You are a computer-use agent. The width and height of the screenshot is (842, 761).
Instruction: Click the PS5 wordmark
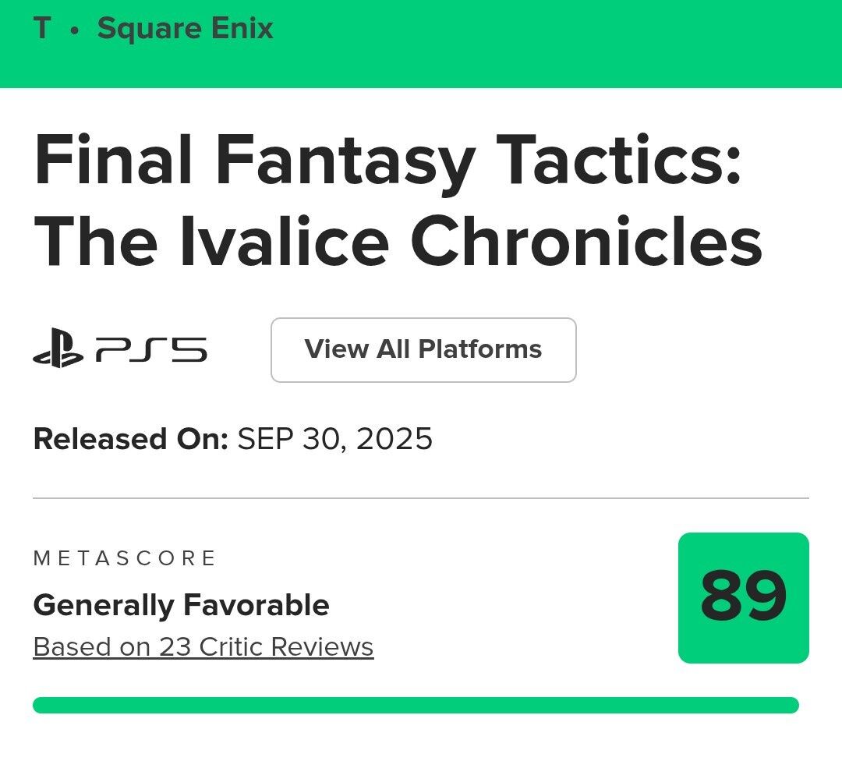(151, 349)
